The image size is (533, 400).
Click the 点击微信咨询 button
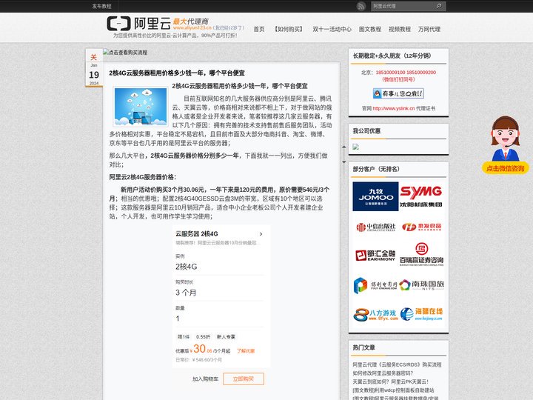[x=505, y=168]
